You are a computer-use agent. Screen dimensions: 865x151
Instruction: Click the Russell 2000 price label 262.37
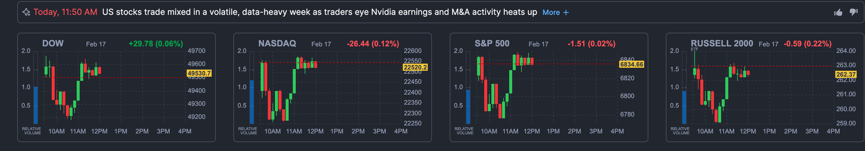click(x=845, y=74)
